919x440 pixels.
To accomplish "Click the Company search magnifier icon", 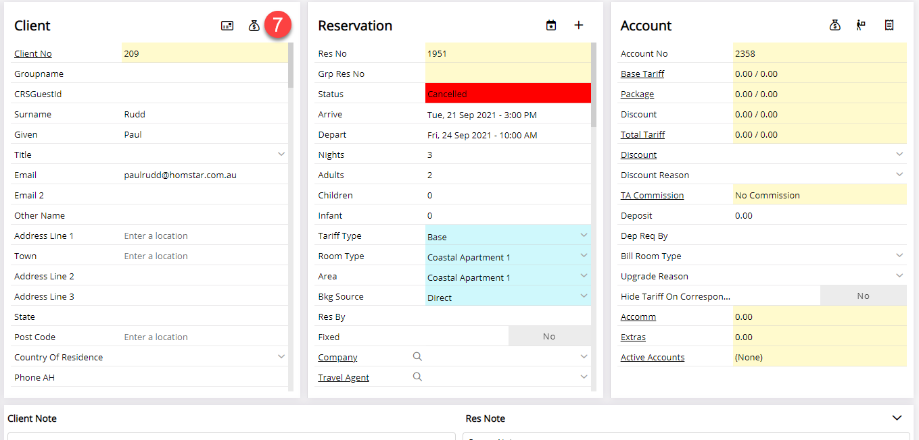I will coord(417,357).
